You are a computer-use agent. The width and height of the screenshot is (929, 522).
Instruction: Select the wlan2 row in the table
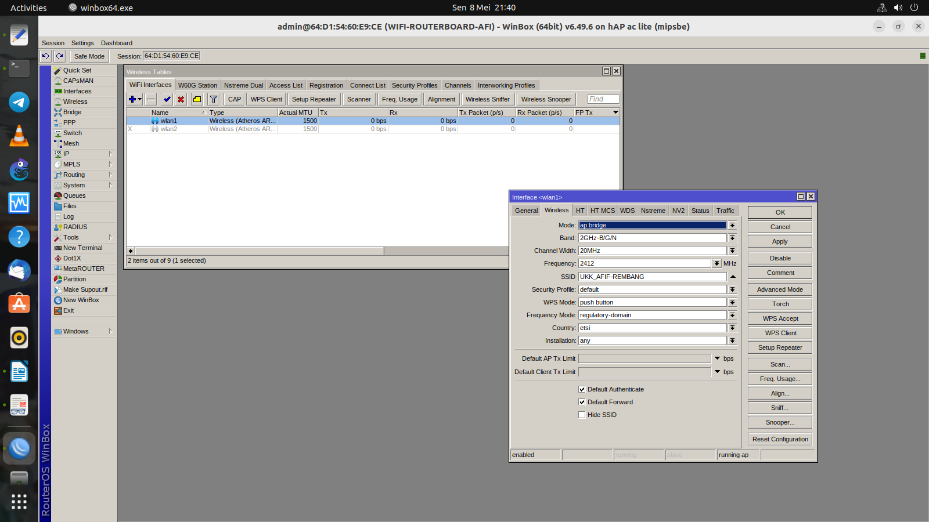[x=373, y=129]
